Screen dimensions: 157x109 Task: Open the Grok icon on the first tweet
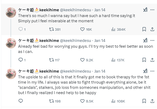[145, 10]
